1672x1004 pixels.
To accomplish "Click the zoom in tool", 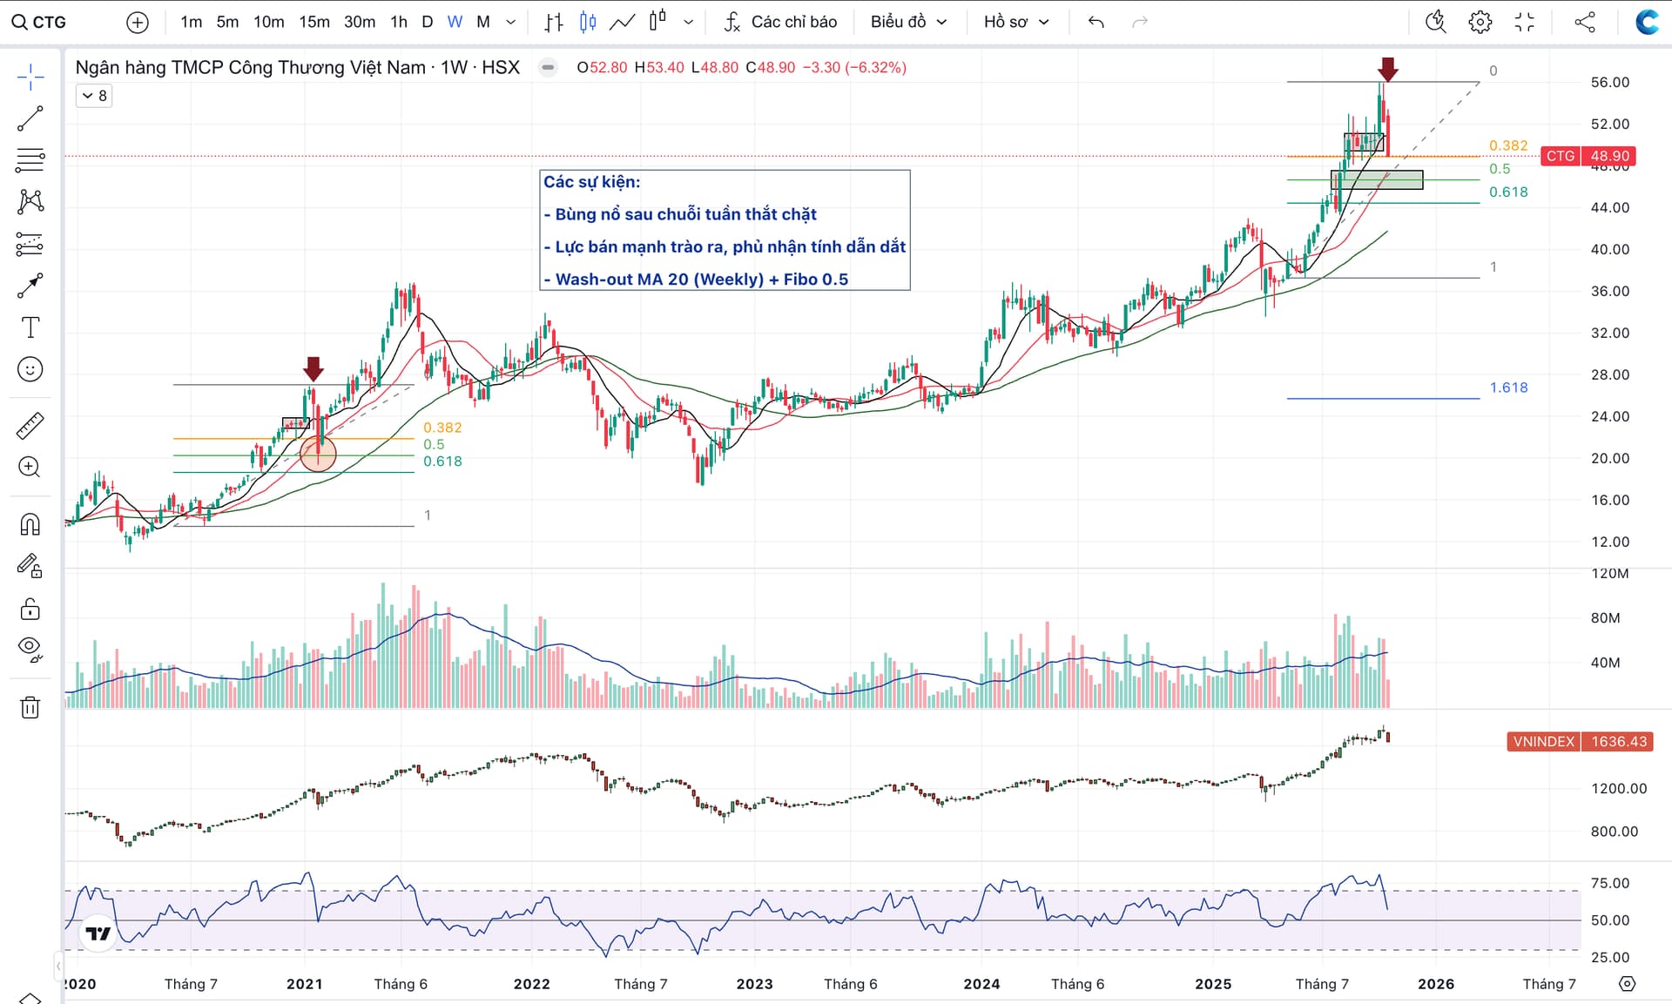I will click(x=30, y=467).
